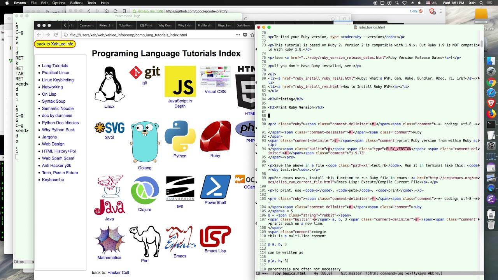Image resolution: width=498 pixels, height=280 pixels.
Task: Open the blue PowerShell icon
Action: (x=215, y=187)
